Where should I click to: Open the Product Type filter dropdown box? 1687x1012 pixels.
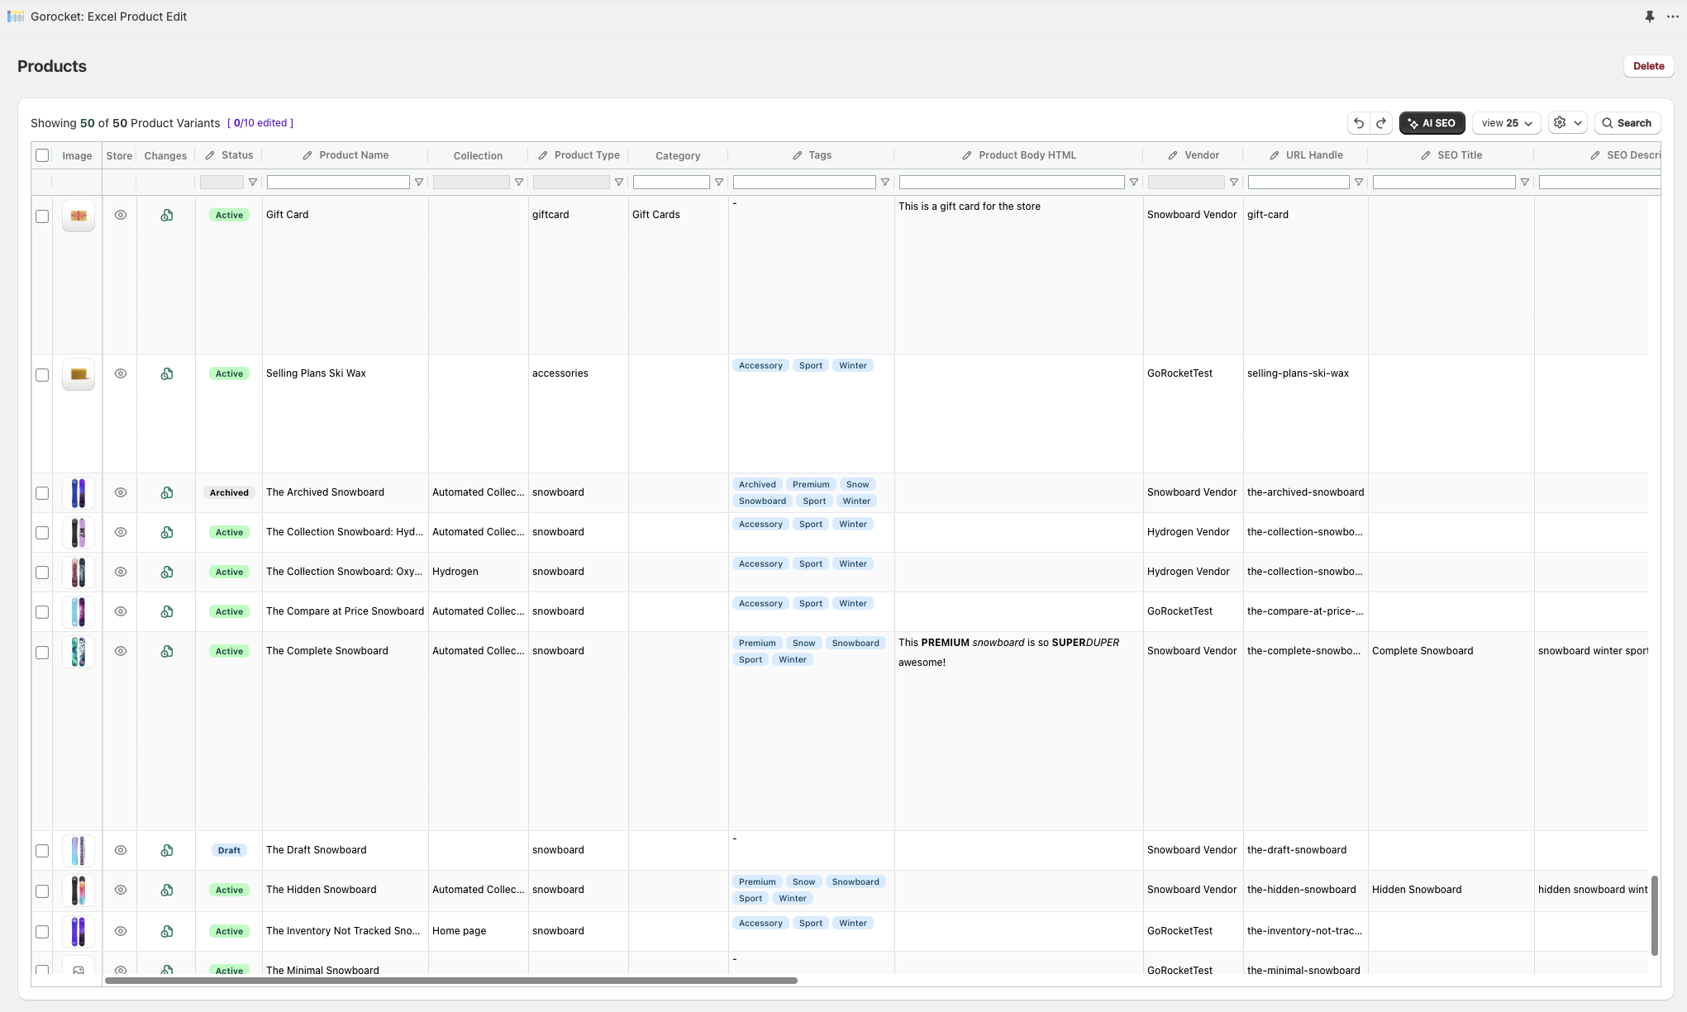pos(571,183)
